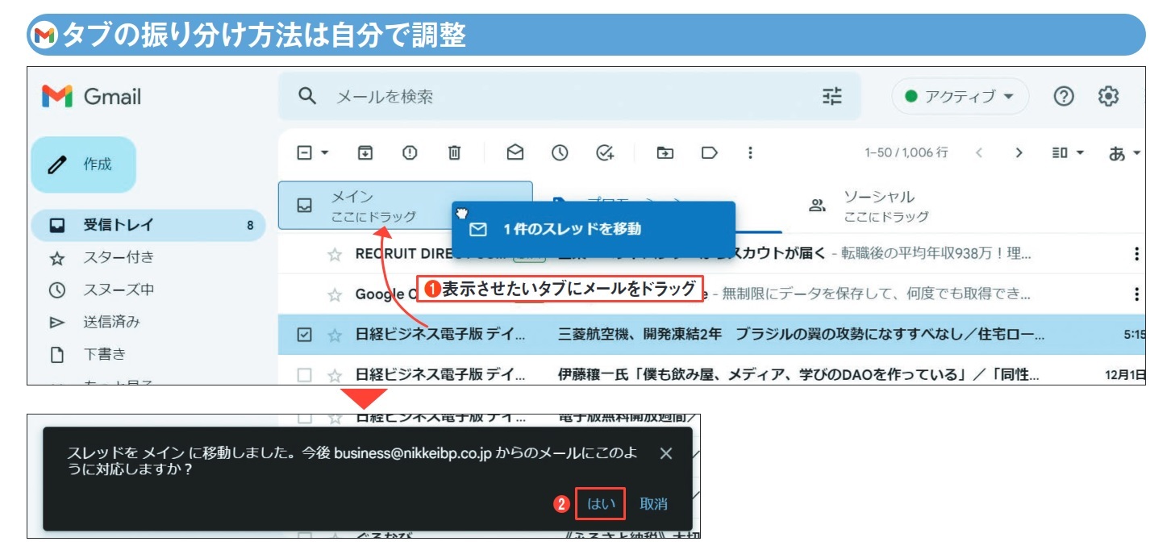
Task: Open the あ input tools dropdown
Action: [x=1126, y=152]
